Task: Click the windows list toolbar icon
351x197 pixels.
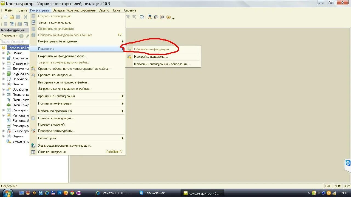Action: 142,17
